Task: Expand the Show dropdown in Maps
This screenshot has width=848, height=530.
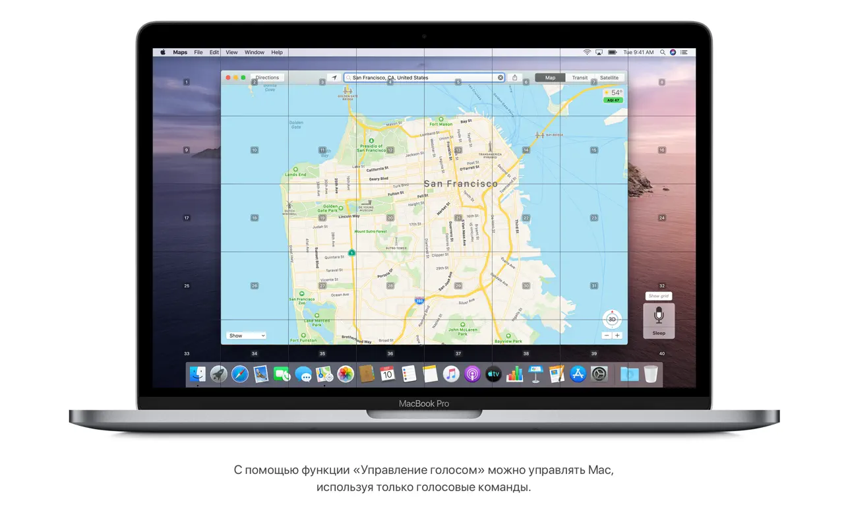Action: pyautogui.click(x=246, y=336)
